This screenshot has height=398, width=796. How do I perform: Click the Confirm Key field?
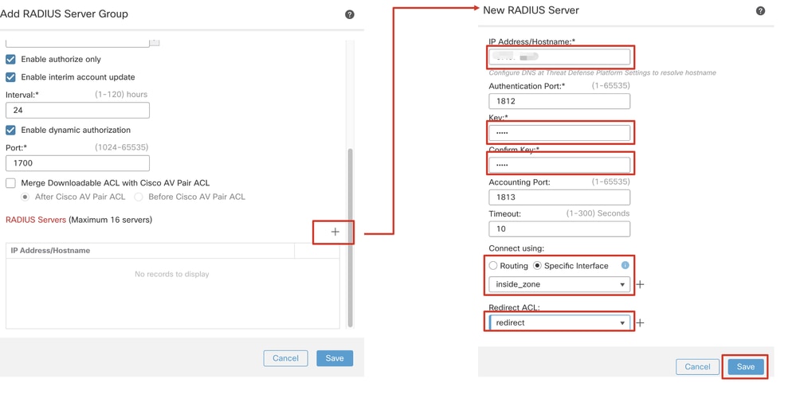coord(559,165)
